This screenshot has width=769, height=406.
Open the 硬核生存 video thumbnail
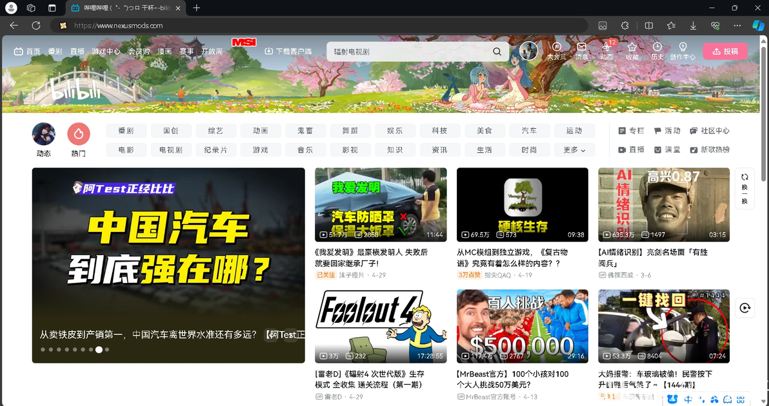(523, 205)
